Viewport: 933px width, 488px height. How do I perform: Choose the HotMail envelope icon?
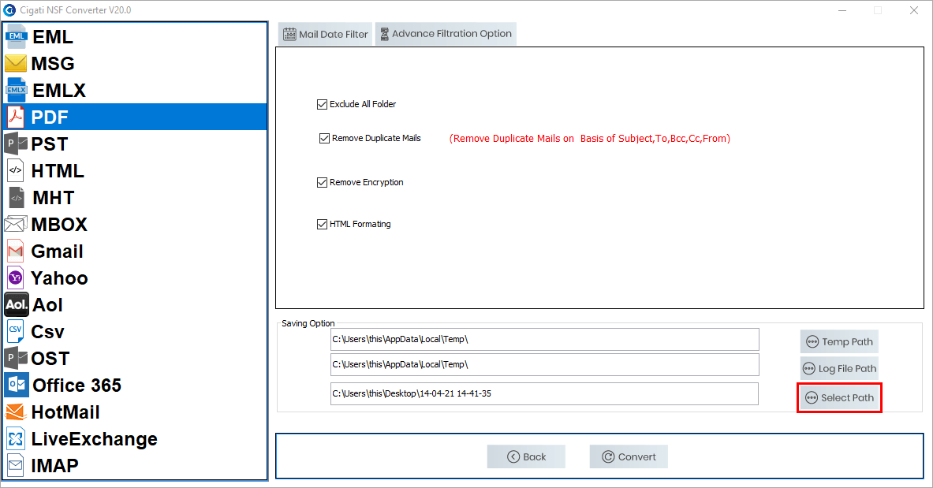pyautogui.click(x=16, y=412)
